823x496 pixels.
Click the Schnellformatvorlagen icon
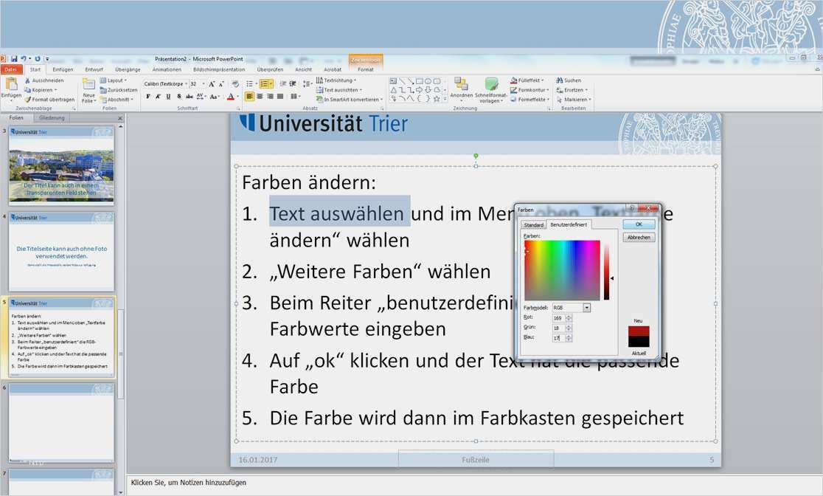click(x=491, y=84)
